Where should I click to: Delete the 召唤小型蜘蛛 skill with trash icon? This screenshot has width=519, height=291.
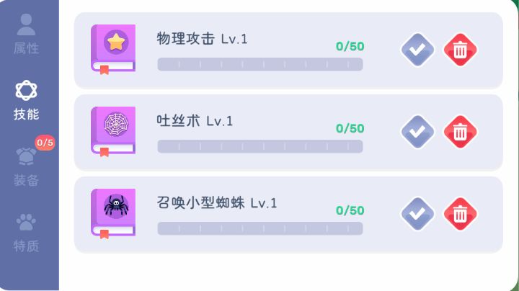tap(460, 214)
